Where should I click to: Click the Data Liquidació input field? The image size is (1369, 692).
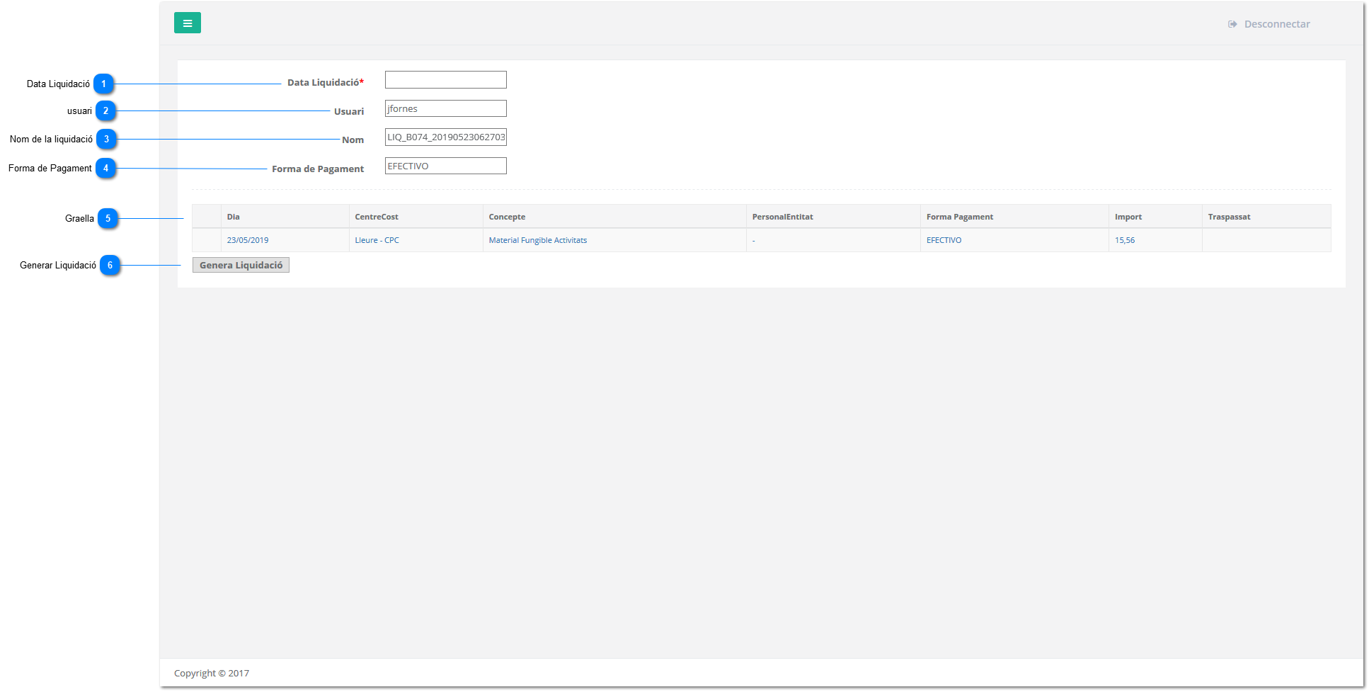(445, 80)
